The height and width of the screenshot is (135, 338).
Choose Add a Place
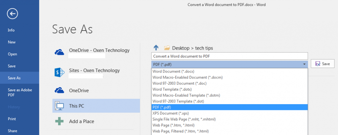[x=96, y=121]
